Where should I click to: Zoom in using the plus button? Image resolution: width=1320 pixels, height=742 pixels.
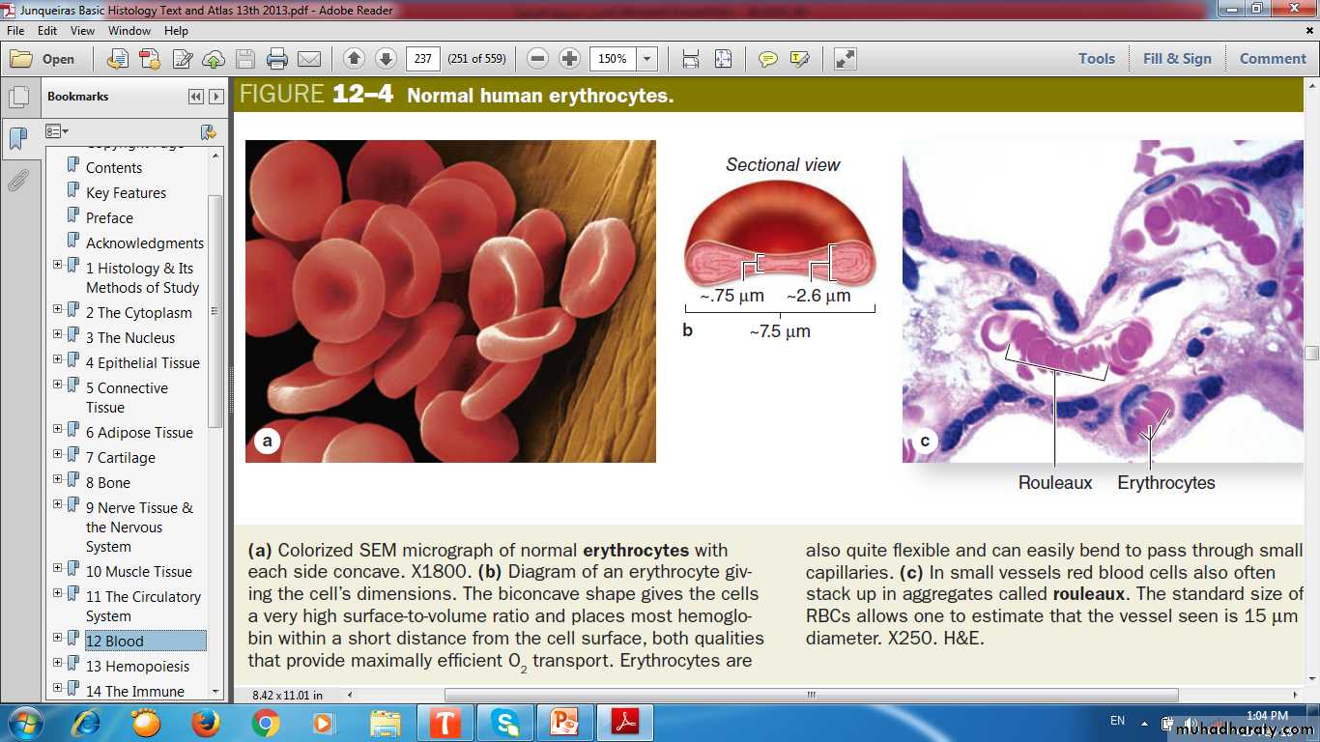point(570,59)
